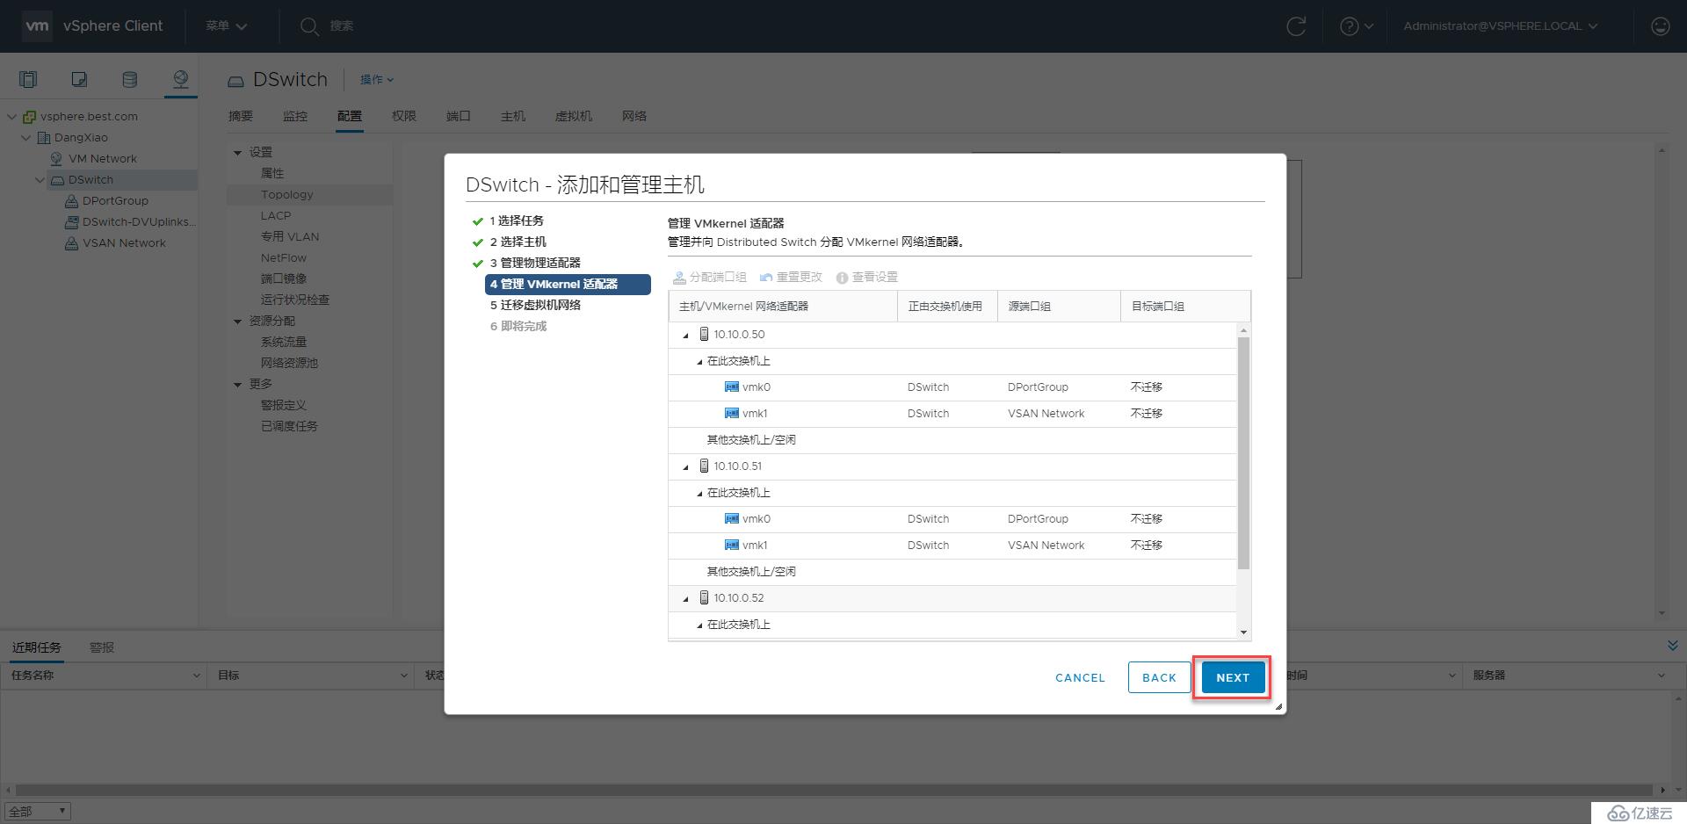Collapse the recent tasks panel chevron
The width and height of the screenshot is (1687, 824).
[x=1672, y=646]
